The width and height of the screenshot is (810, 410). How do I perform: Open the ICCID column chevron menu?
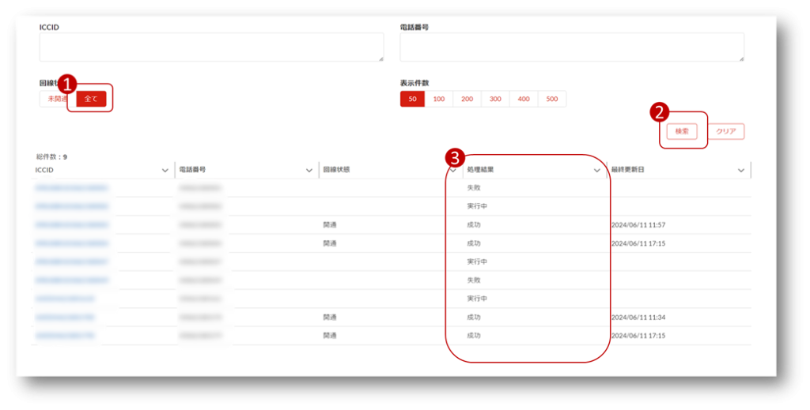pos(165,170)
